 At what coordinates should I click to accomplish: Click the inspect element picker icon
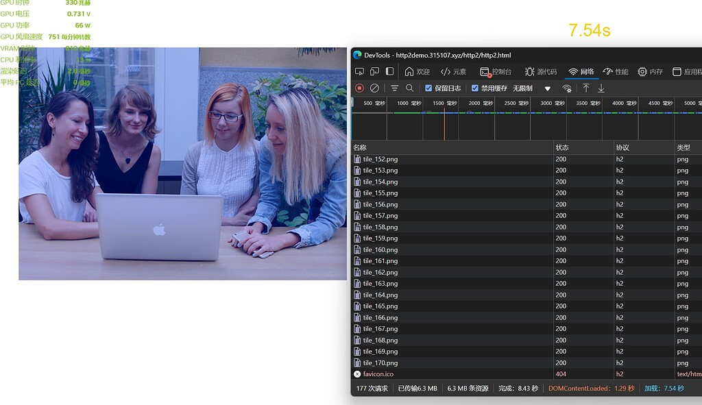pyautogui.click(x=359, y=71)
